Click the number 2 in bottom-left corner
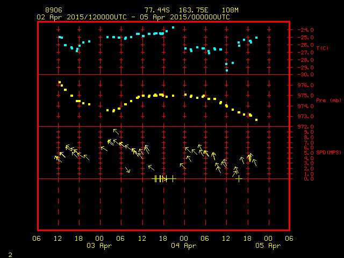Screen dimensions: 344x258 [x=10, y=254]
